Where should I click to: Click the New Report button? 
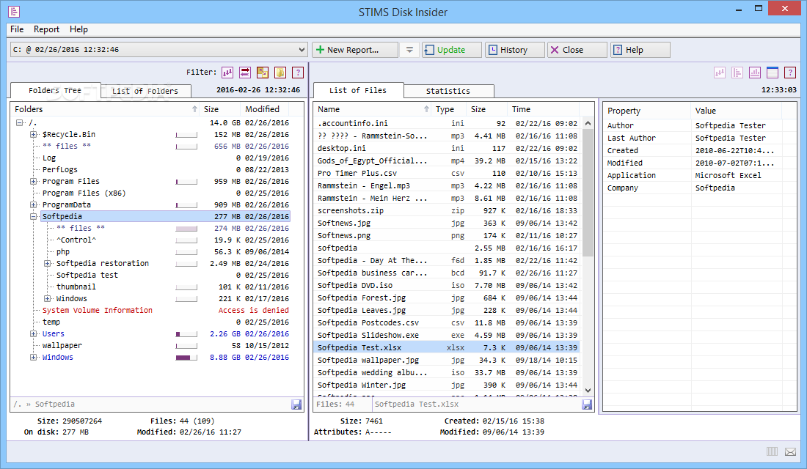pos(355,50)
